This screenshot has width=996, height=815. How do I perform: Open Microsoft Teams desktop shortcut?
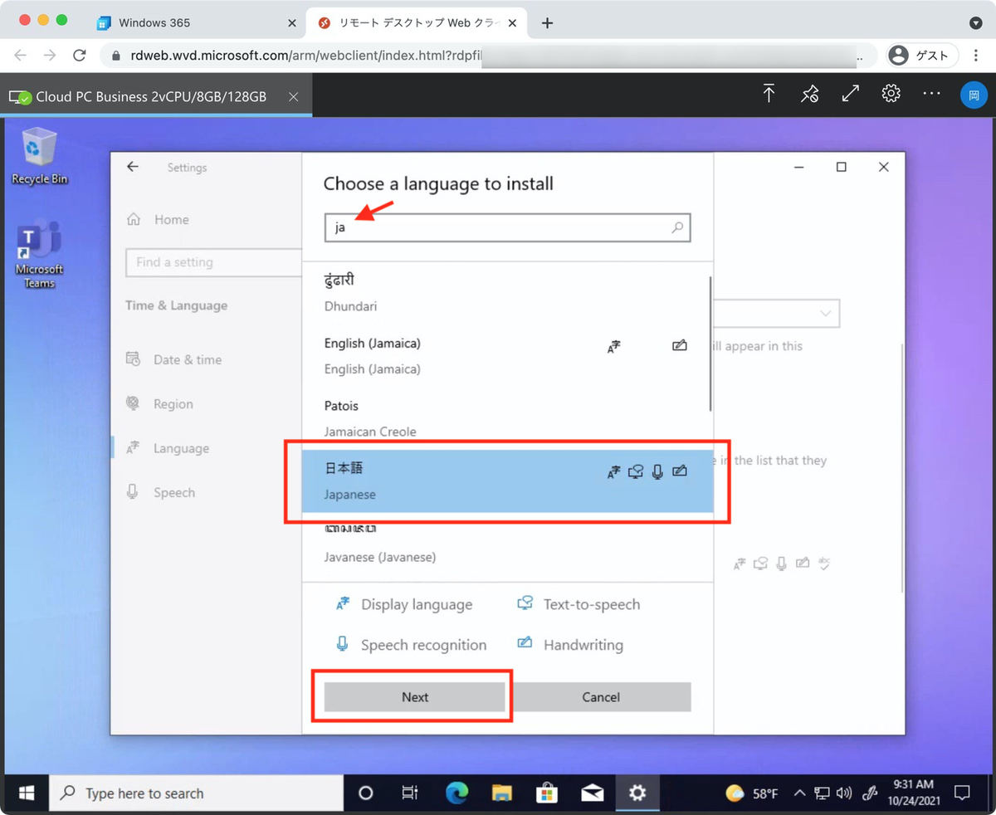(x=39, y=254)
